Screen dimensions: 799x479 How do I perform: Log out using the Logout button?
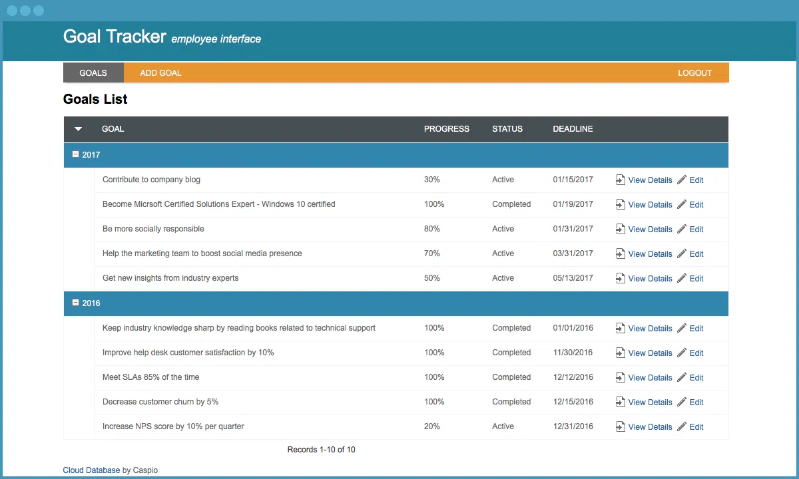point(694,73)
